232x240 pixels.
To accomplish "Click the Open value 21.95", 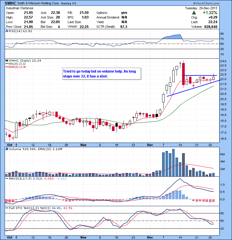I will click(28, 13).
